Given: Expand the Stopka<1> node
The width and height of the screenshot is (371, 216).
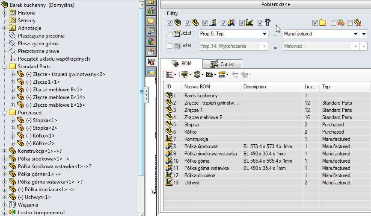Looking at the screenshot, I should (12, 120).
